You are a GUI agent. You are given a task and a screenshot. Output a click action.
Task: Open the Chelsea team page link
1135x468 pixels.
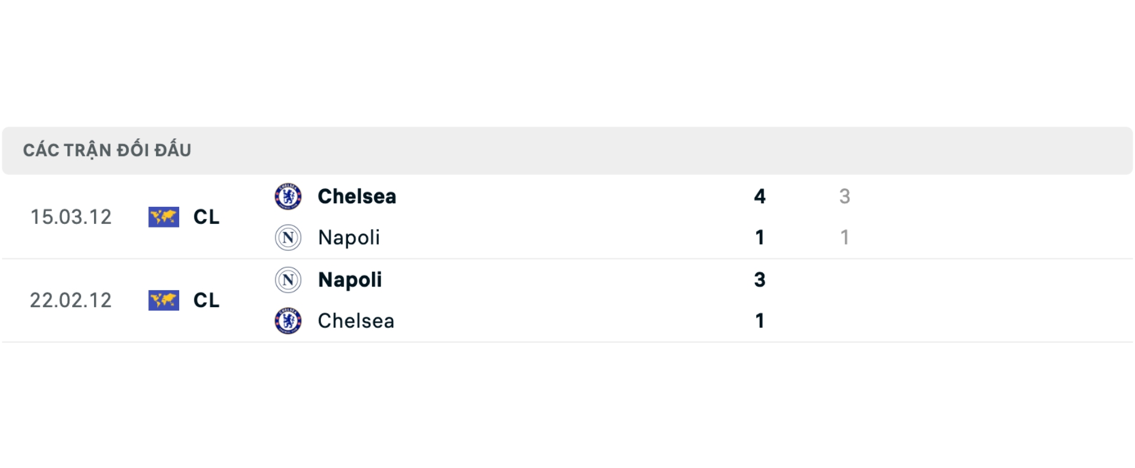pyautogui.click(x=356, y=197)
